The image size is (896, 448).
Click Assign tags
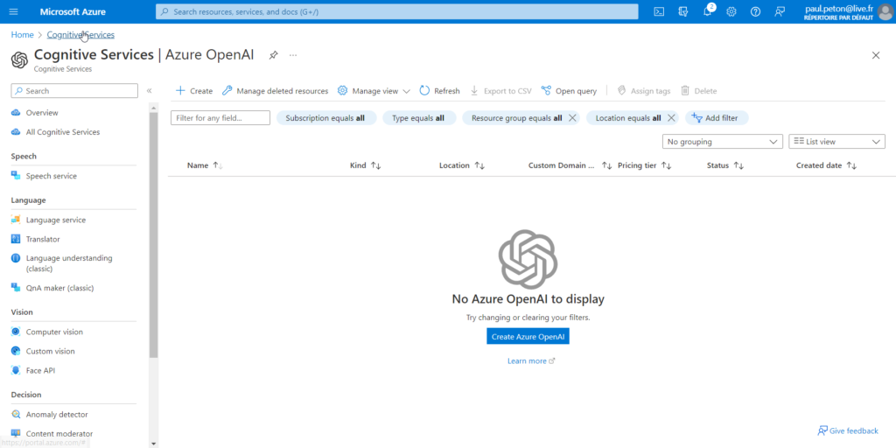click(x=643, y=91)
